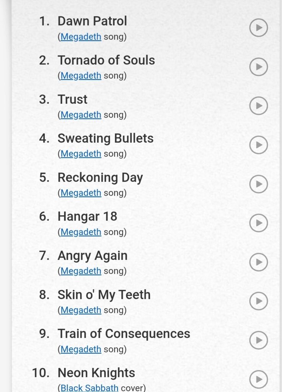Play Tornado of Souls track

pyautogui.click(x=259, y=67)
